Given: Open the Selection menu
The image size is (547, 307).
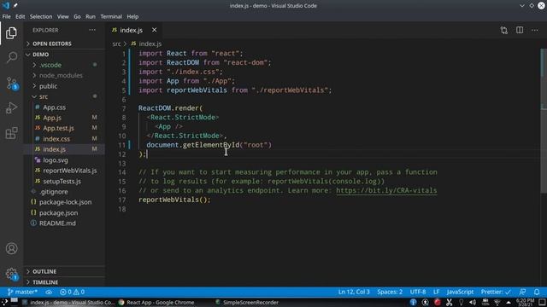Looking at the screenshot, I should [x=41, y=16].
